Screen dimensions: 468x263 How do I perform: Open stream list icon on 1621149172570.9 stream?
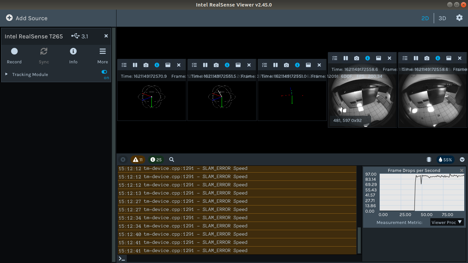[124, 65]
